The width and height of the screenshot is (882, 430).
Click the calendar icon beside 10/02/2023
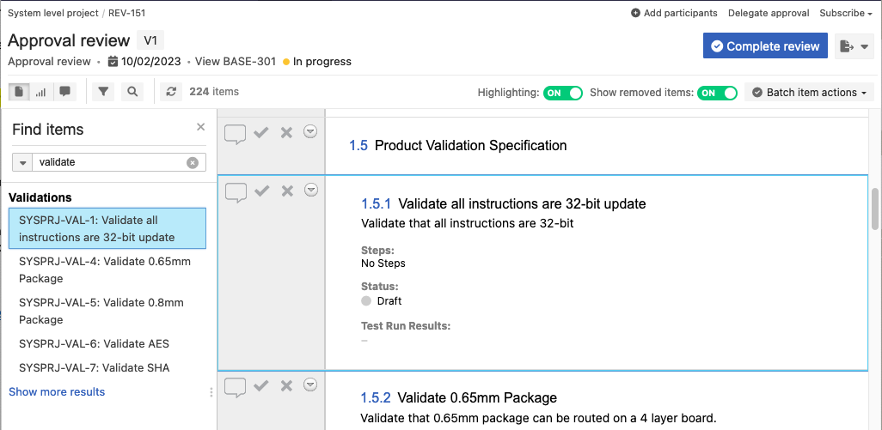(113, 62)
